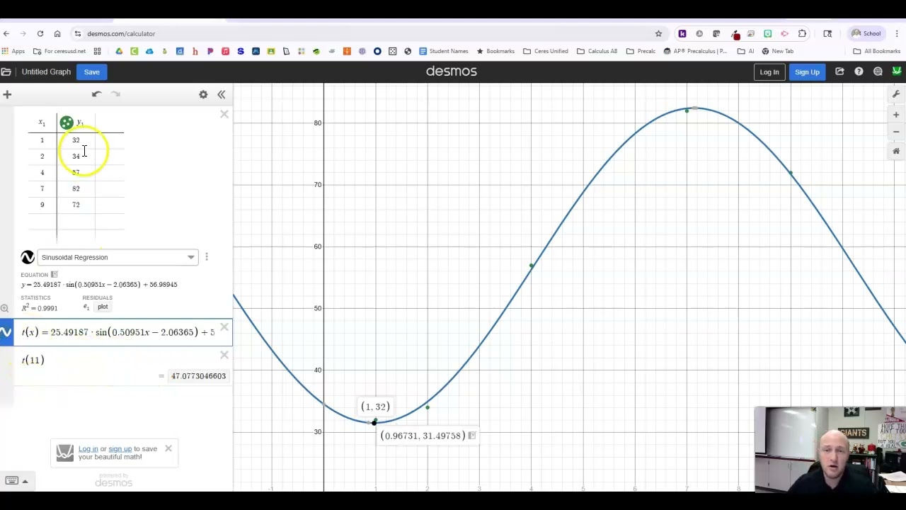
Task: Expand the keyboard options arrow
Action: pos(25,482)
